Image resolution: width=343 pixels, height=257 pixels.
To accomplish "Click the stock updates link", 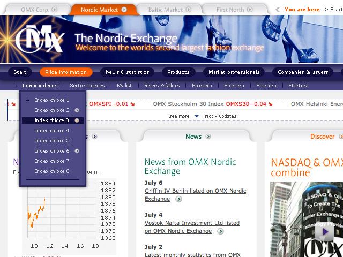I will point(220,116).
